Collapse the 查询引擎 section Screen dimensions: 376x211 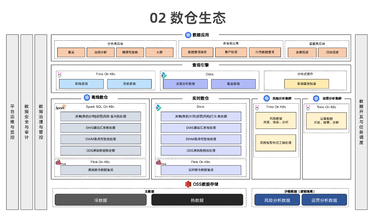pyautogui.click(x=201, y=65)
